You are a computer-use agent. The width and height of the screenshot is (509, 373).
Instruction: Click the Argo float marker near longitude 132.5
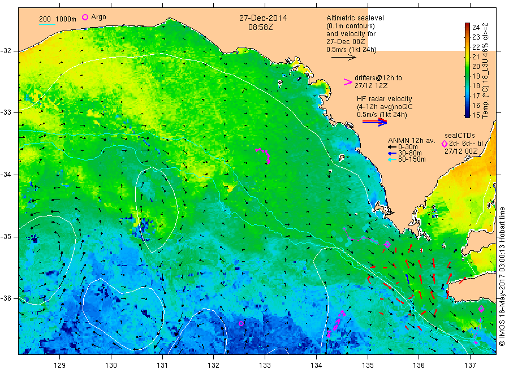[241, 323]
